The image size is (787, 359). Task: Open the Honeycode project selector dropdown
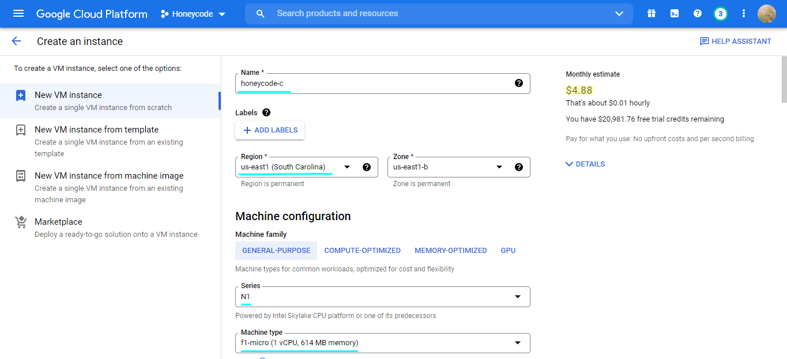click(x=193, y=14)
